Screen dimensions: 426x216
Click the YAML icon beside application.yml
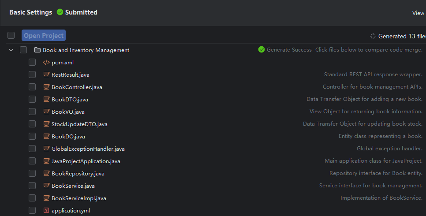click(x=46, y=211)
